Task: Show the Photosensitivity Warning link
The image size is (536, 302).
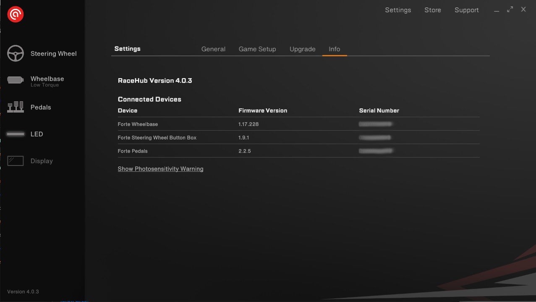Action: [x=160, y=169]
